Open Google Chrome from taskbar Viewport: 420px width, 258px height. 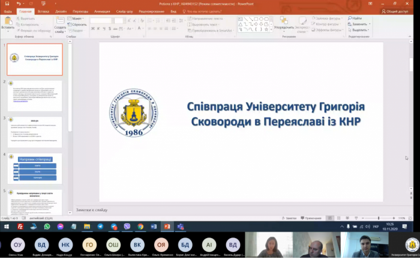[140, 227]
